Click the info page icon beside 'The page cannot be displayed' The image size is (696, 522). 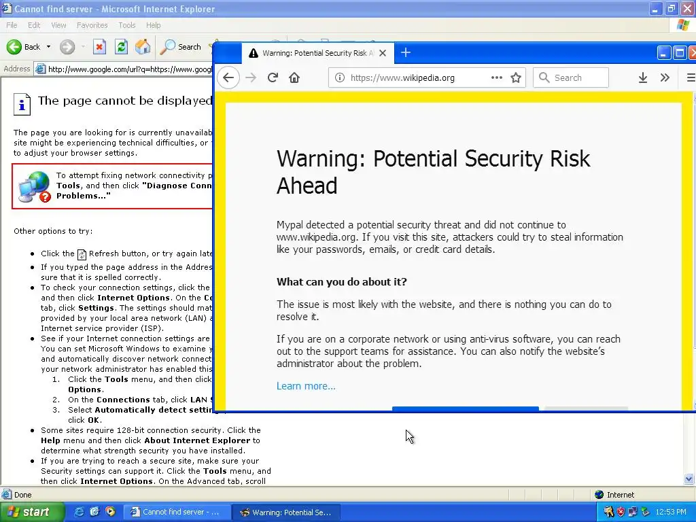pyautogui.click(x=22, y=104)
